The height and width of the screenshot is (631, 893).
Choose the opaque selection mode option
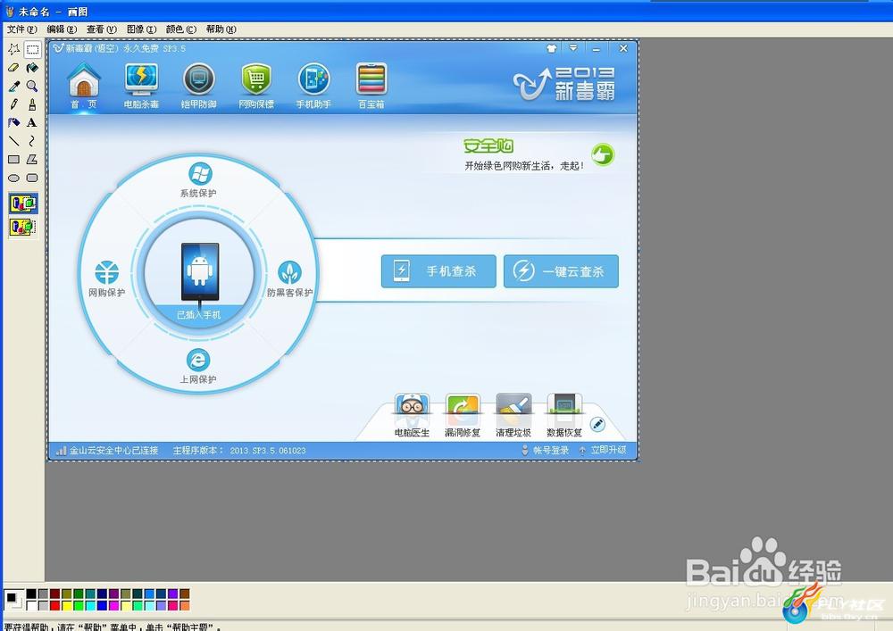(x=23, y=203)
